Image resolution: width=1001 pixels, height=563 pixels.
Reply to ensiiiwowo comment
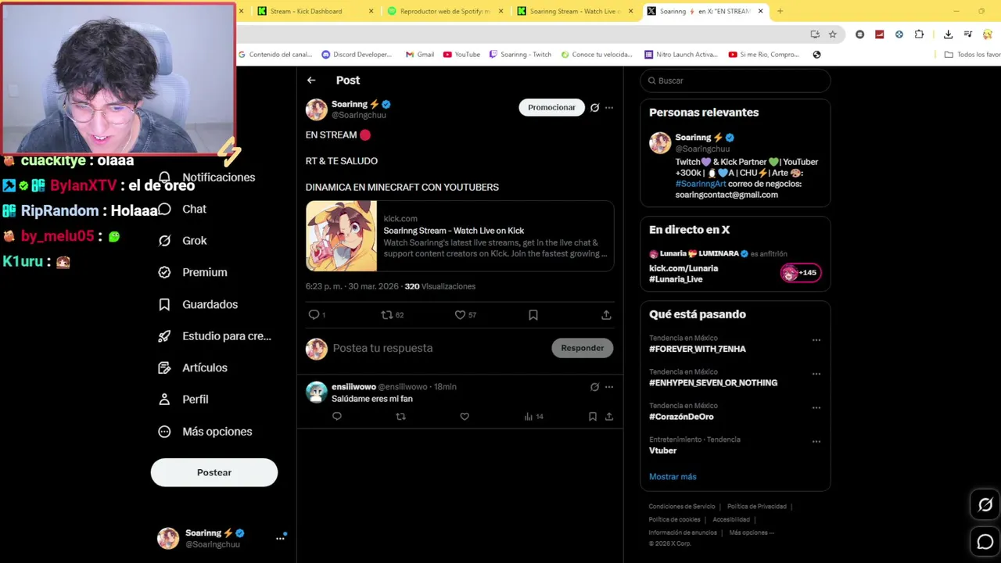tap(337, 417)
